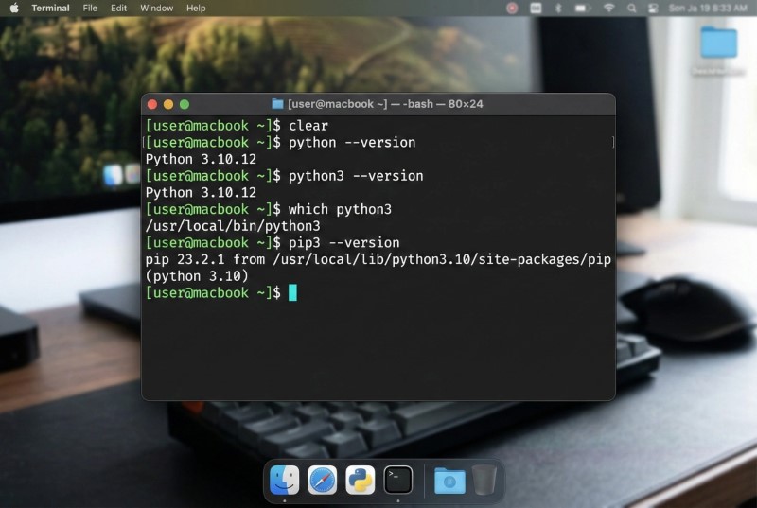Show battery status from menu bar
The width and height of the screenshot is (757, 508).
[x=582, y=8]
